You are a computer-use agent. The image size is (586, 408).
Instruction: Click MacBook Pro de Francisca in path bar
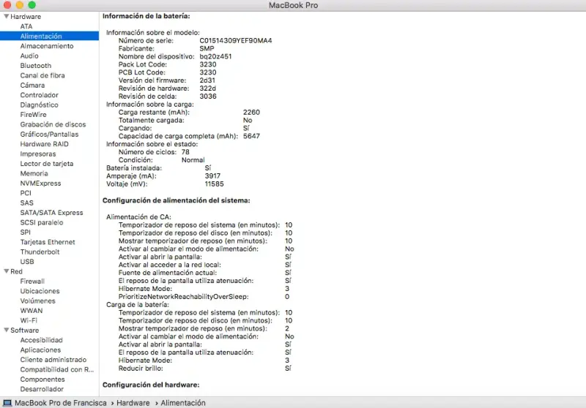(61, 403)
